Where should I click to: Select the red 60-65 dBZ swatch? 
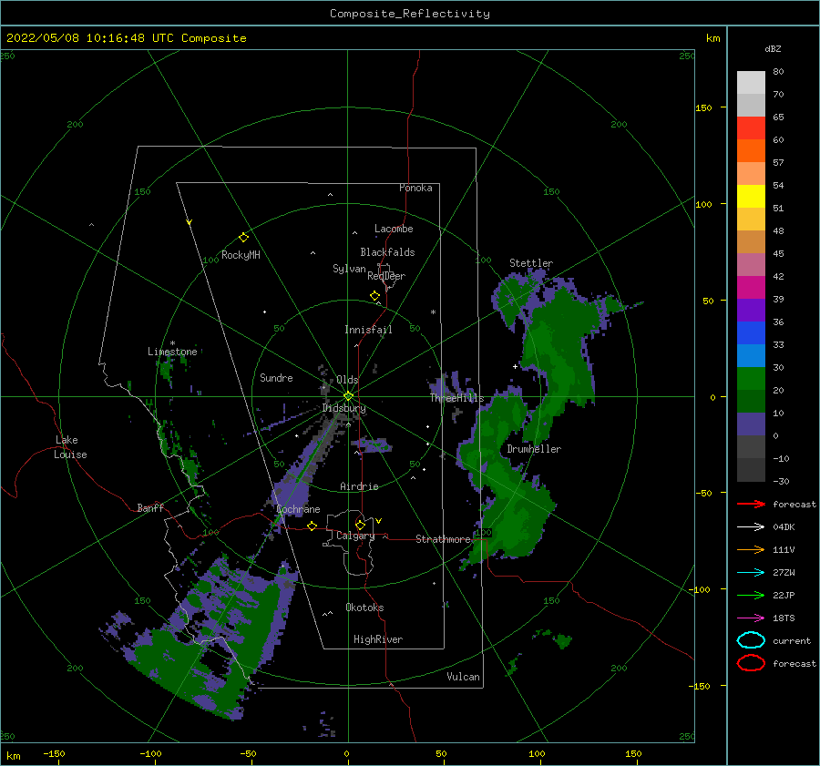pyautogui.click(x=751, y=128)
